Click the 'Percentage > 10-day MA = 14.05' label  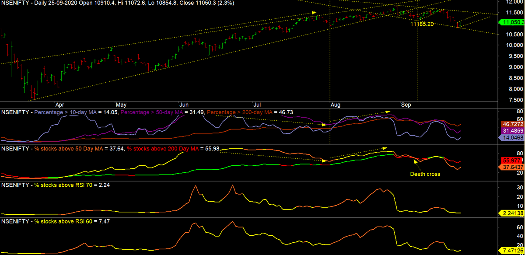coord(76,112)
